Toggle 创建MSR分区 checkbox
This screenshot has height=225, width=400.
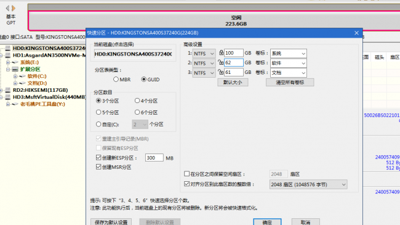coord(98,166)
